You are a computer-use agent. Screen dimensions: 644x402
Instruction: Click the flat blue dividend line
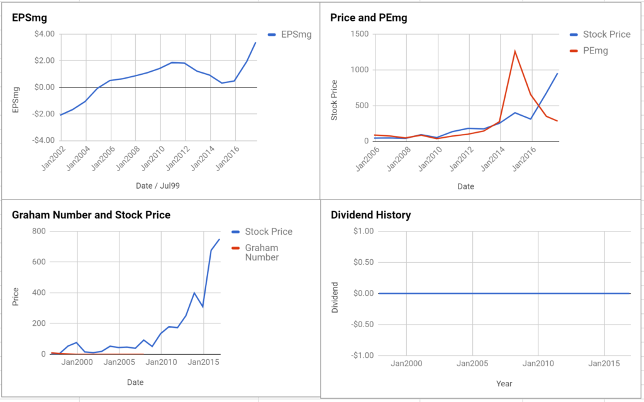pos(504,294)
